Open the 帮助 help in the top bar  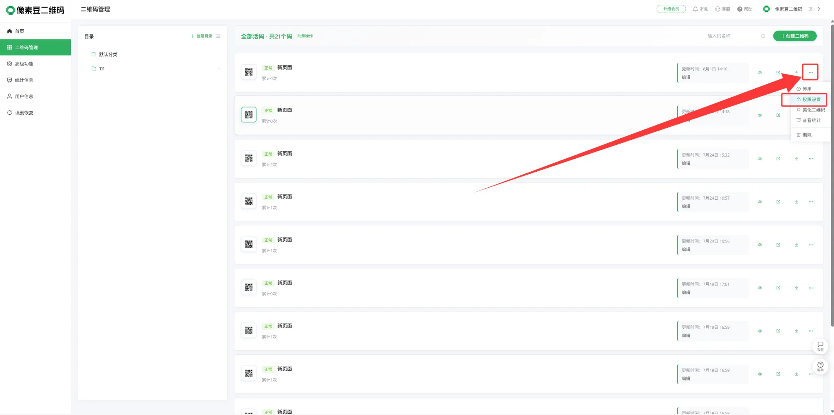pos(745,9)
